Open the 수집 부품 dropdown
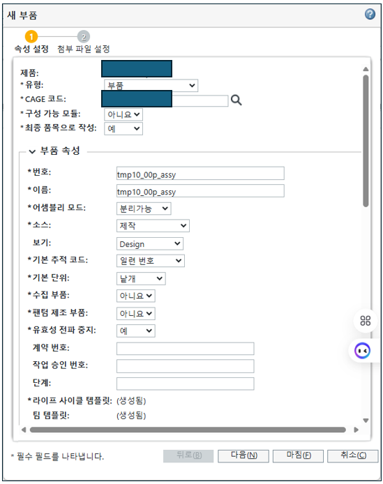 135,296
